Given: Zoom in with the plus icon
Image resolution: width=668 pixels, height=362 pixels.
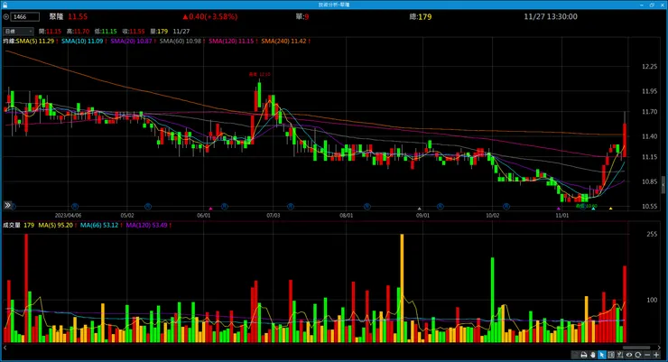Looking at the screenshot, I should point(656,355).
